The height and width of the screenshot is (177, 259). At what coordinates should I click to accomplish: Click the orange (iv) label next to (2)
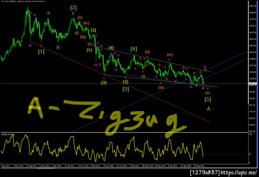(x=86, y=23)
